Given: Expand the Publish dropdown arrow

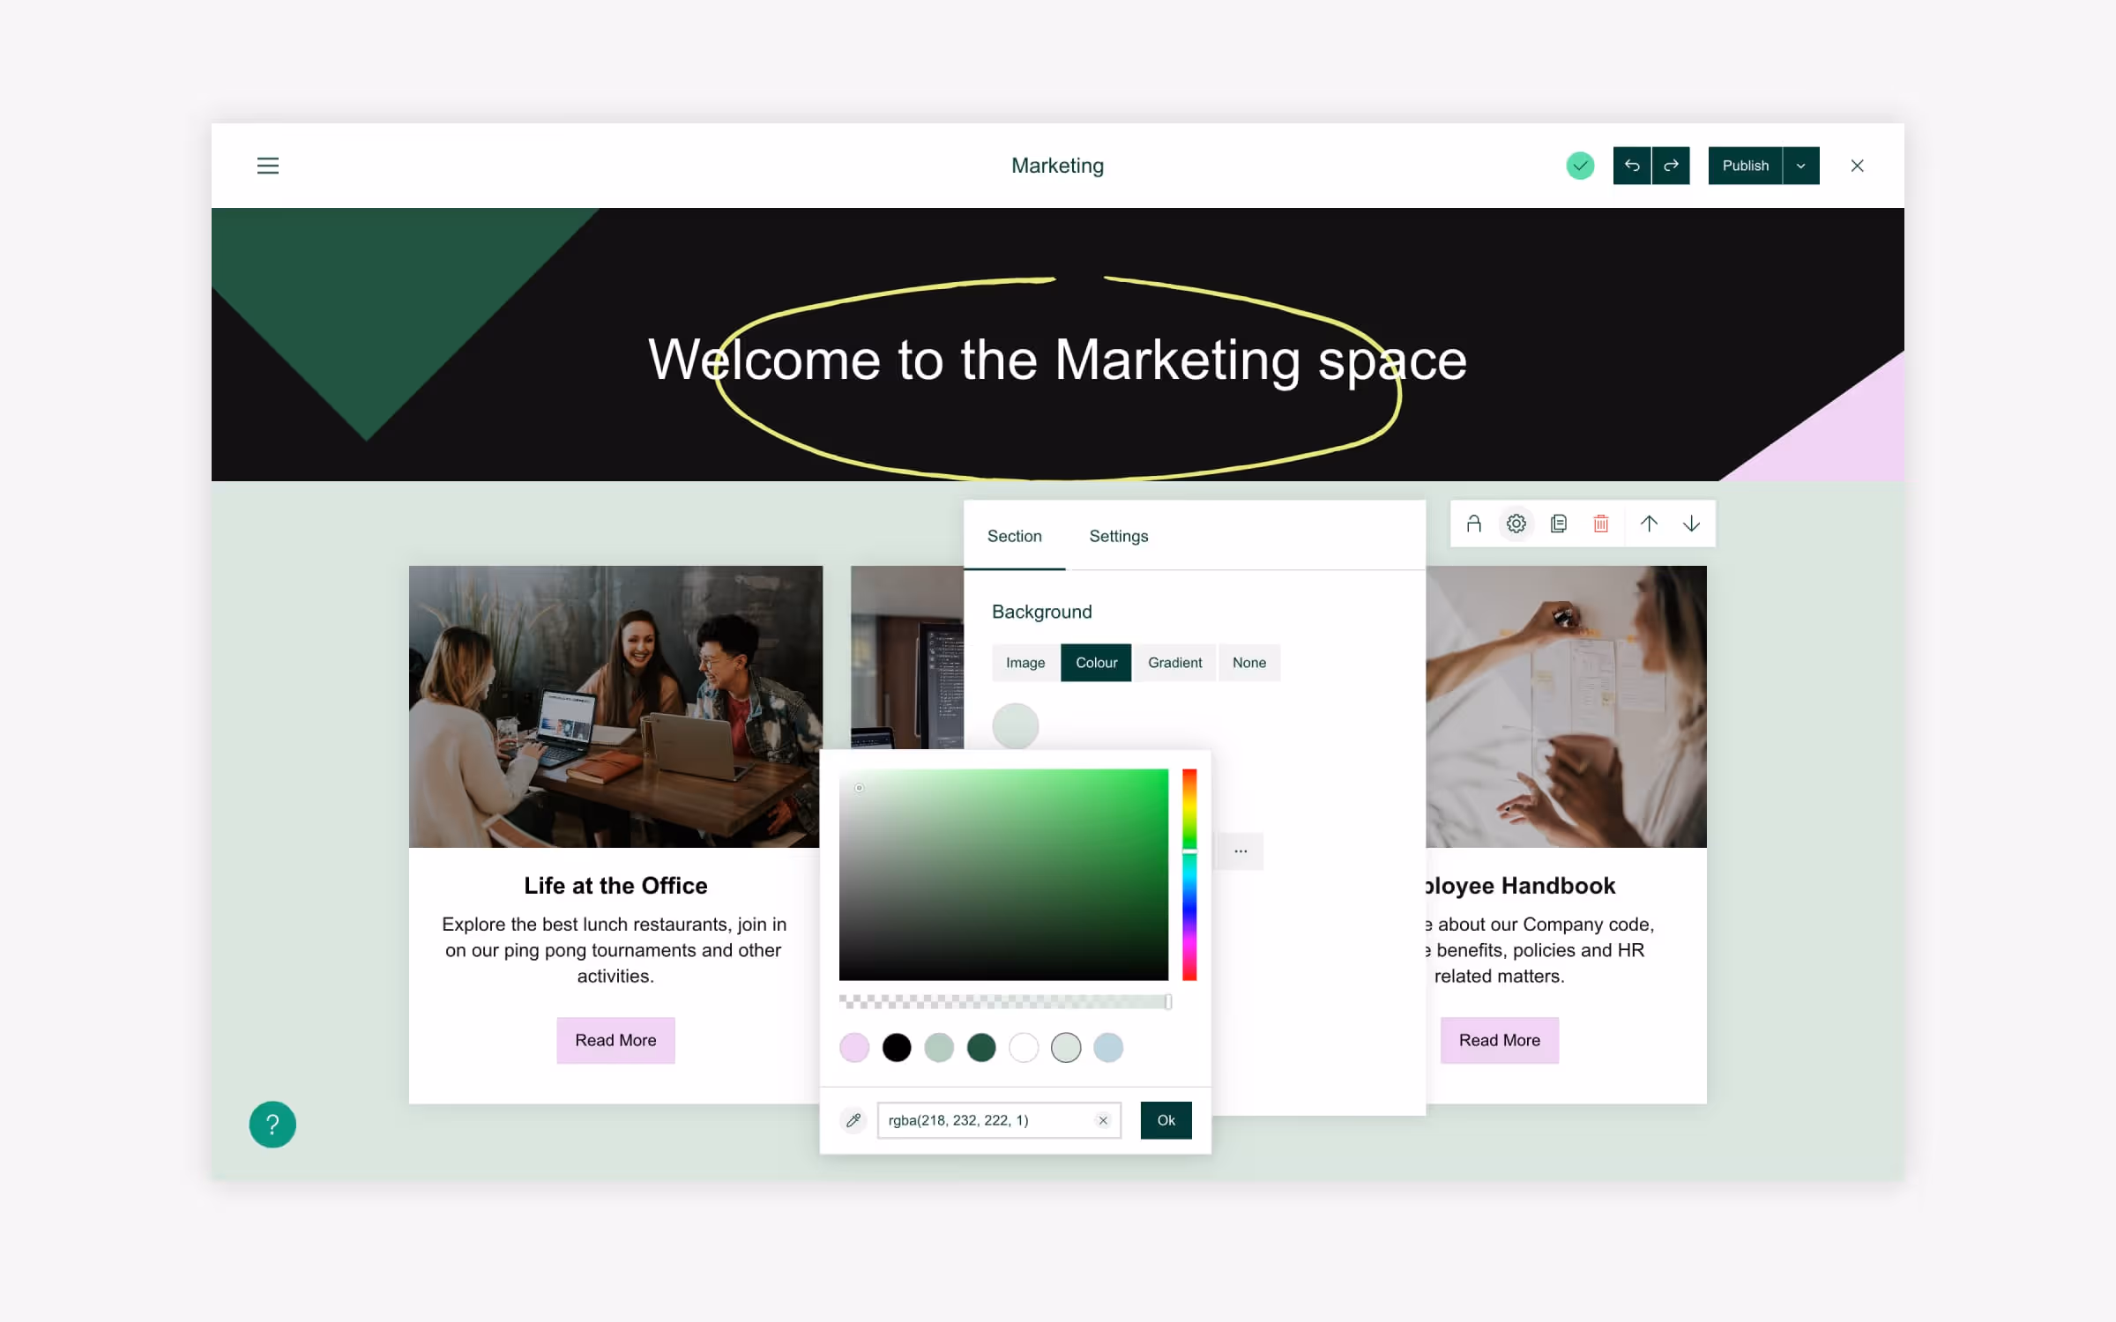Looking at the screenshot, I should coord(1800,166).
